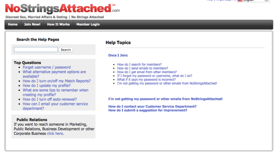Open How do I update my profile
The height and width of the screenshot is (153, 275).
pos(47,86)
